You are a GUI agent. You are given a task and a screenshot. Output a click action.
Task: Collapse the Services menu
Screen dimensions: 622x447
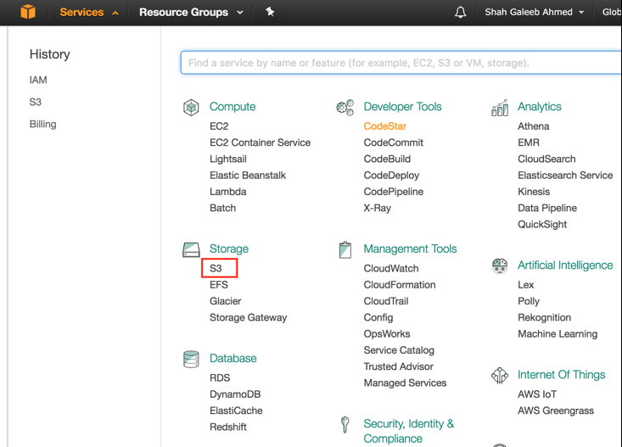click(89, 12)
